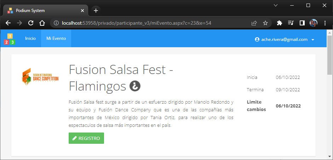Viewport: 333px width, 160px height.
Task: Reload the page with refresh icon
Action: coord(31,23)
